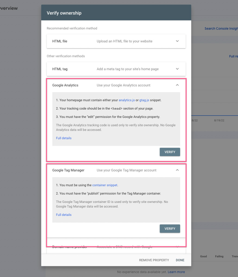Open Full details under Google Analytics
The image size is (238, 277).
click(64, 138)
